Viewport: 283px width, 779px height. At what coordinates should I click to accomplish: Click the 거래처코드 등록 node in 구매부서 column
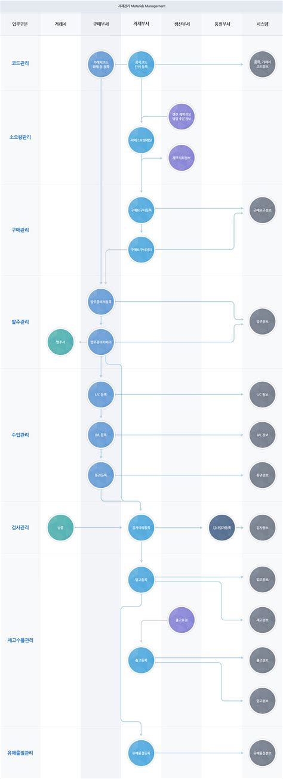point(101,63)
